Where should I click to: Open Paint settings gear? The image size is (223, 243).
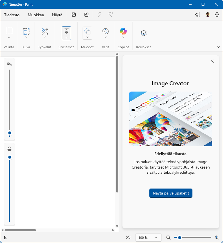pyautogui.click(x=217, y=15)
